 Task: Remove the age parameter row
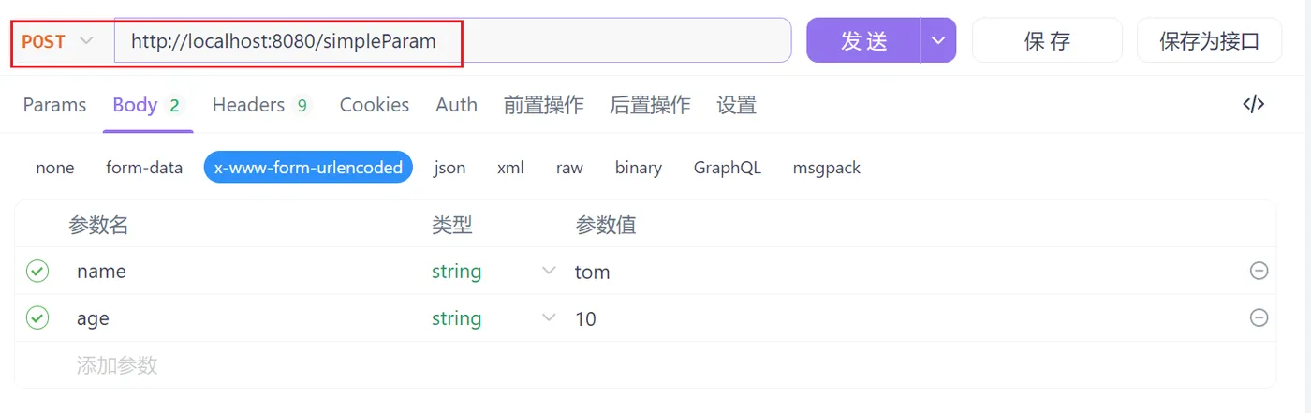point(1259,317)
